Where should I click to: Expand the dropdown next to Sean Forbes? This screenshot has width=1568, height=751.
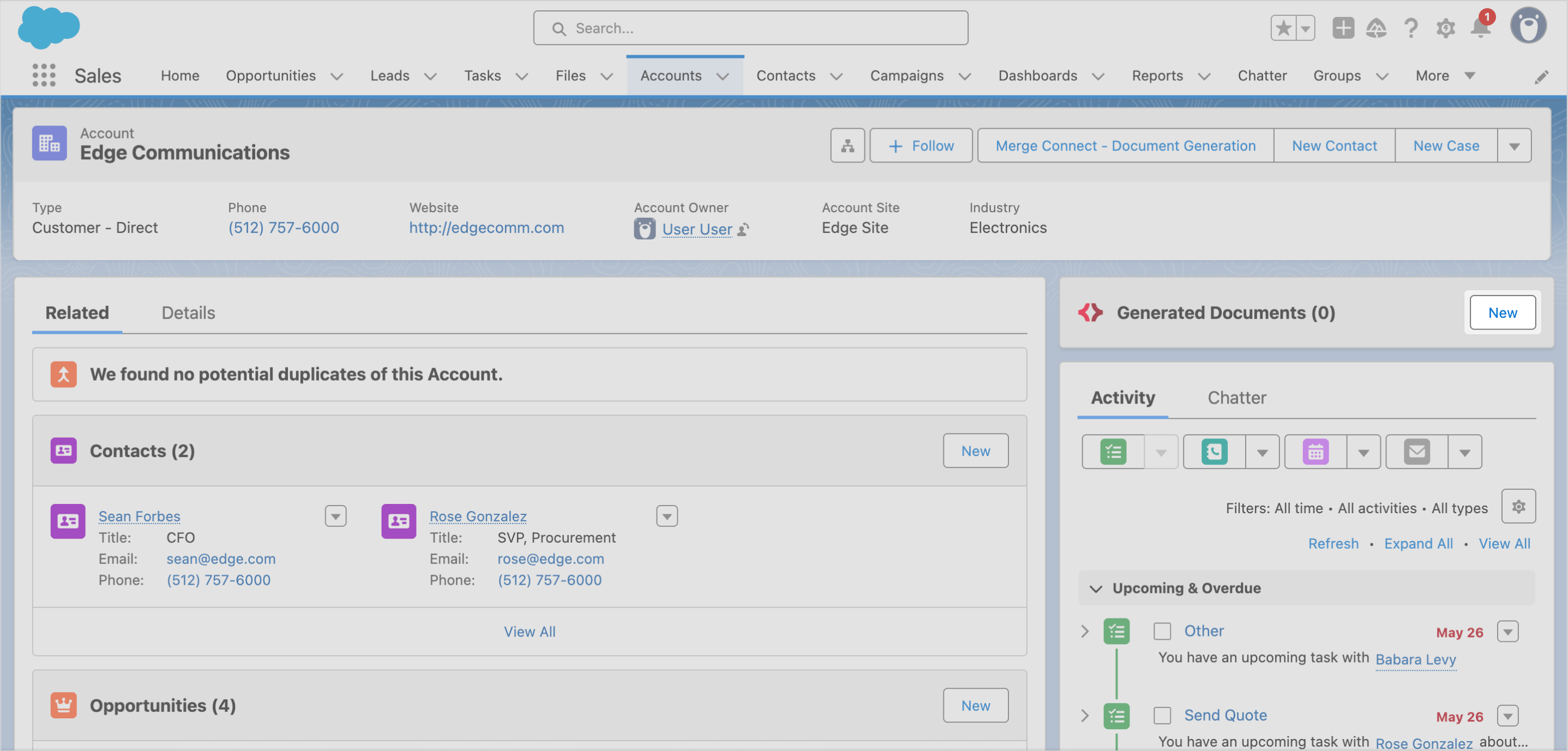pyautogui.click(x=335, y=516)
